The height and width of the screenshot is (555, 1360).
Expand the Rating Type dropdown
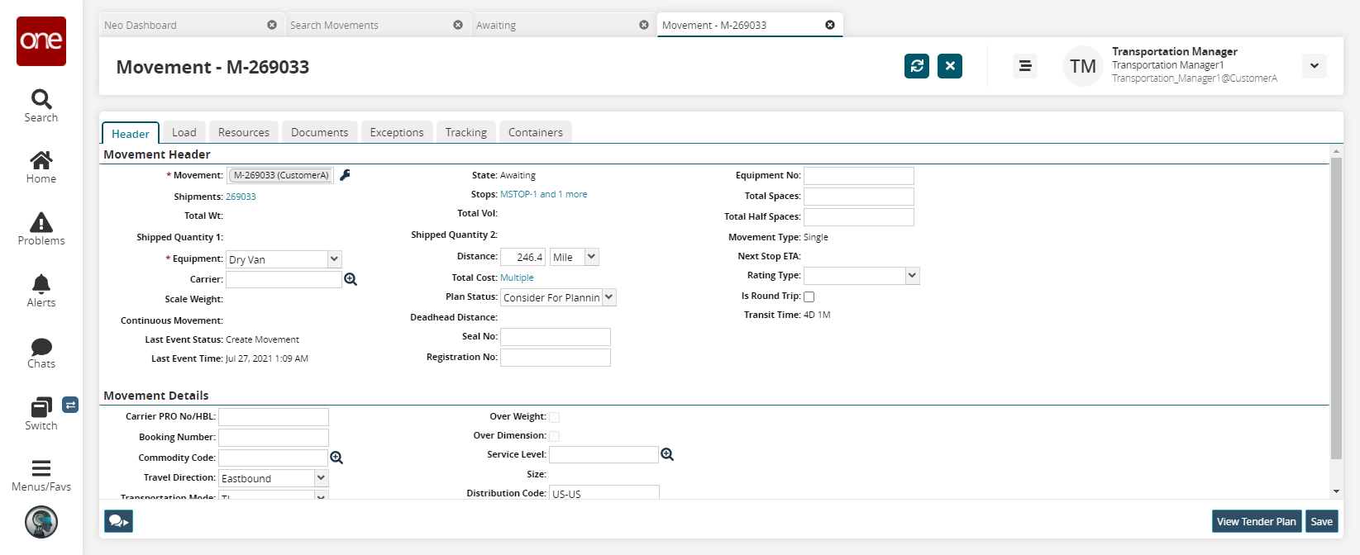(x=912, y=276)
